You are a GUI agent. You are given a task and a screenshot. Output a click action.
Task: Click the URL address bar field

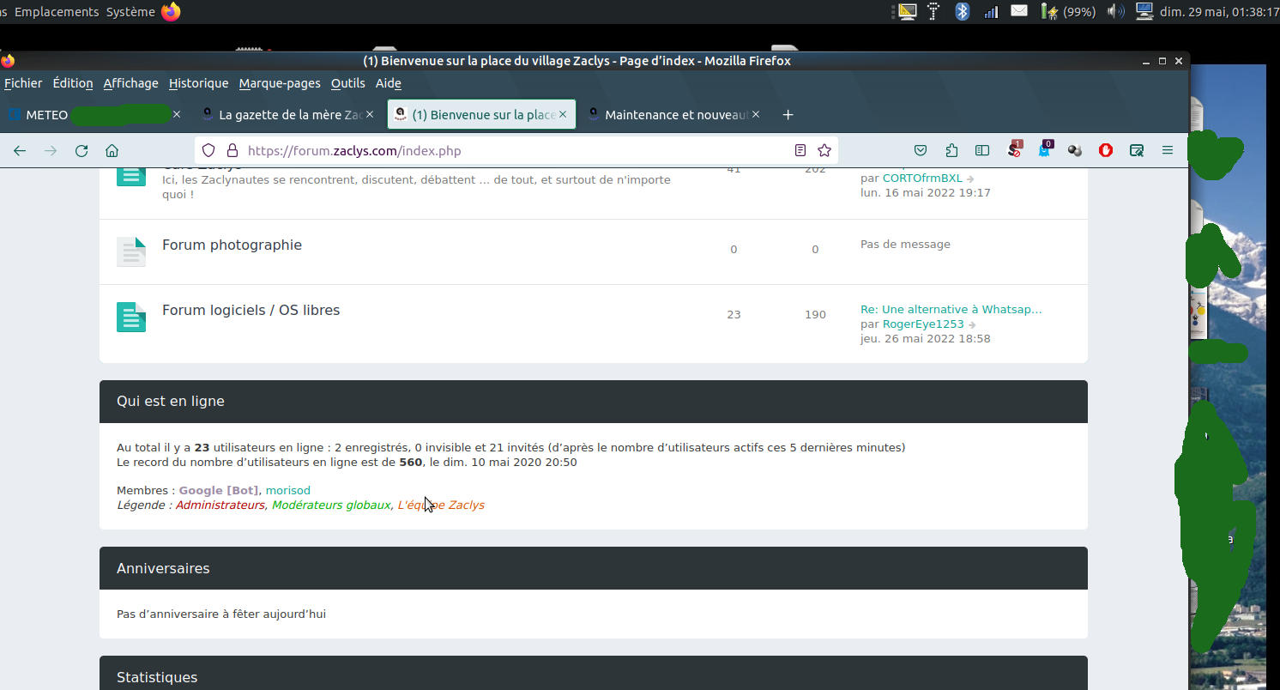click(515, 151)
